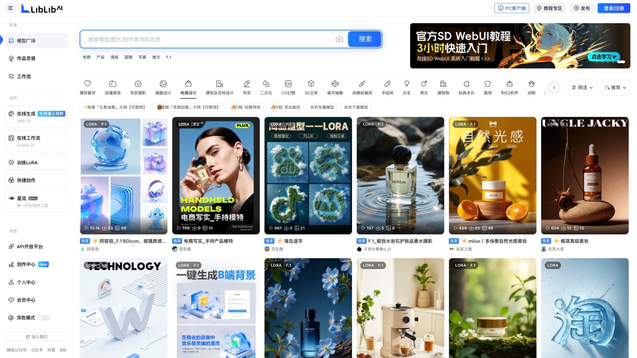This screenshot has height=358, width=637.
Task: Toggle 深色模式 dark mode switch
Action: (x=43, y=317)
